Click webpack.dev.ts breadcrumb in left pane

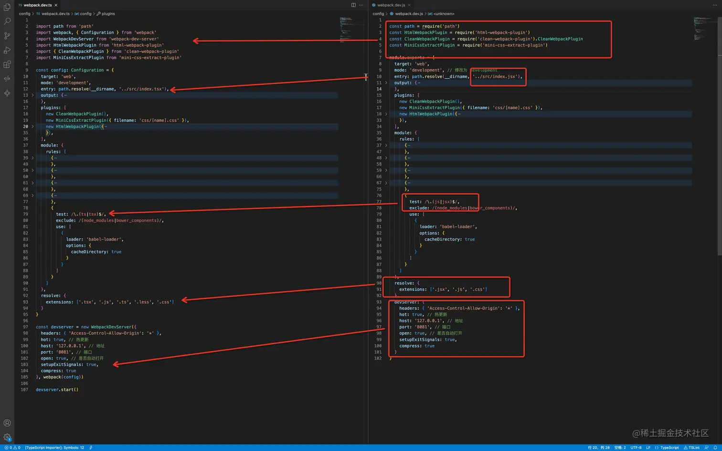(x=55, y=14)
